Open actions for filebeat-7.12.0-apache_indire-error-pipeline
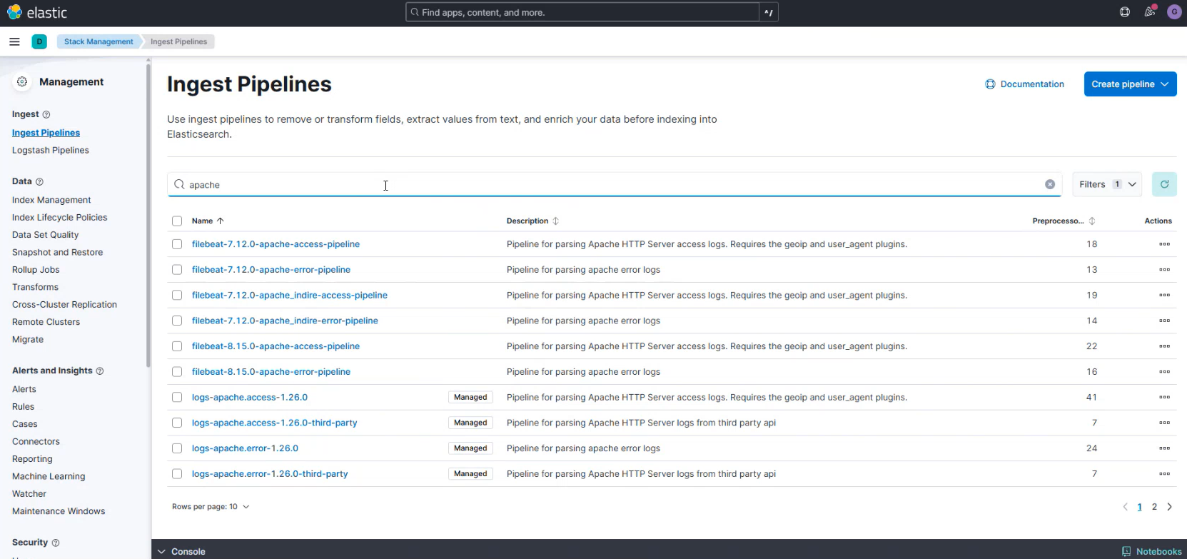 1164,321
